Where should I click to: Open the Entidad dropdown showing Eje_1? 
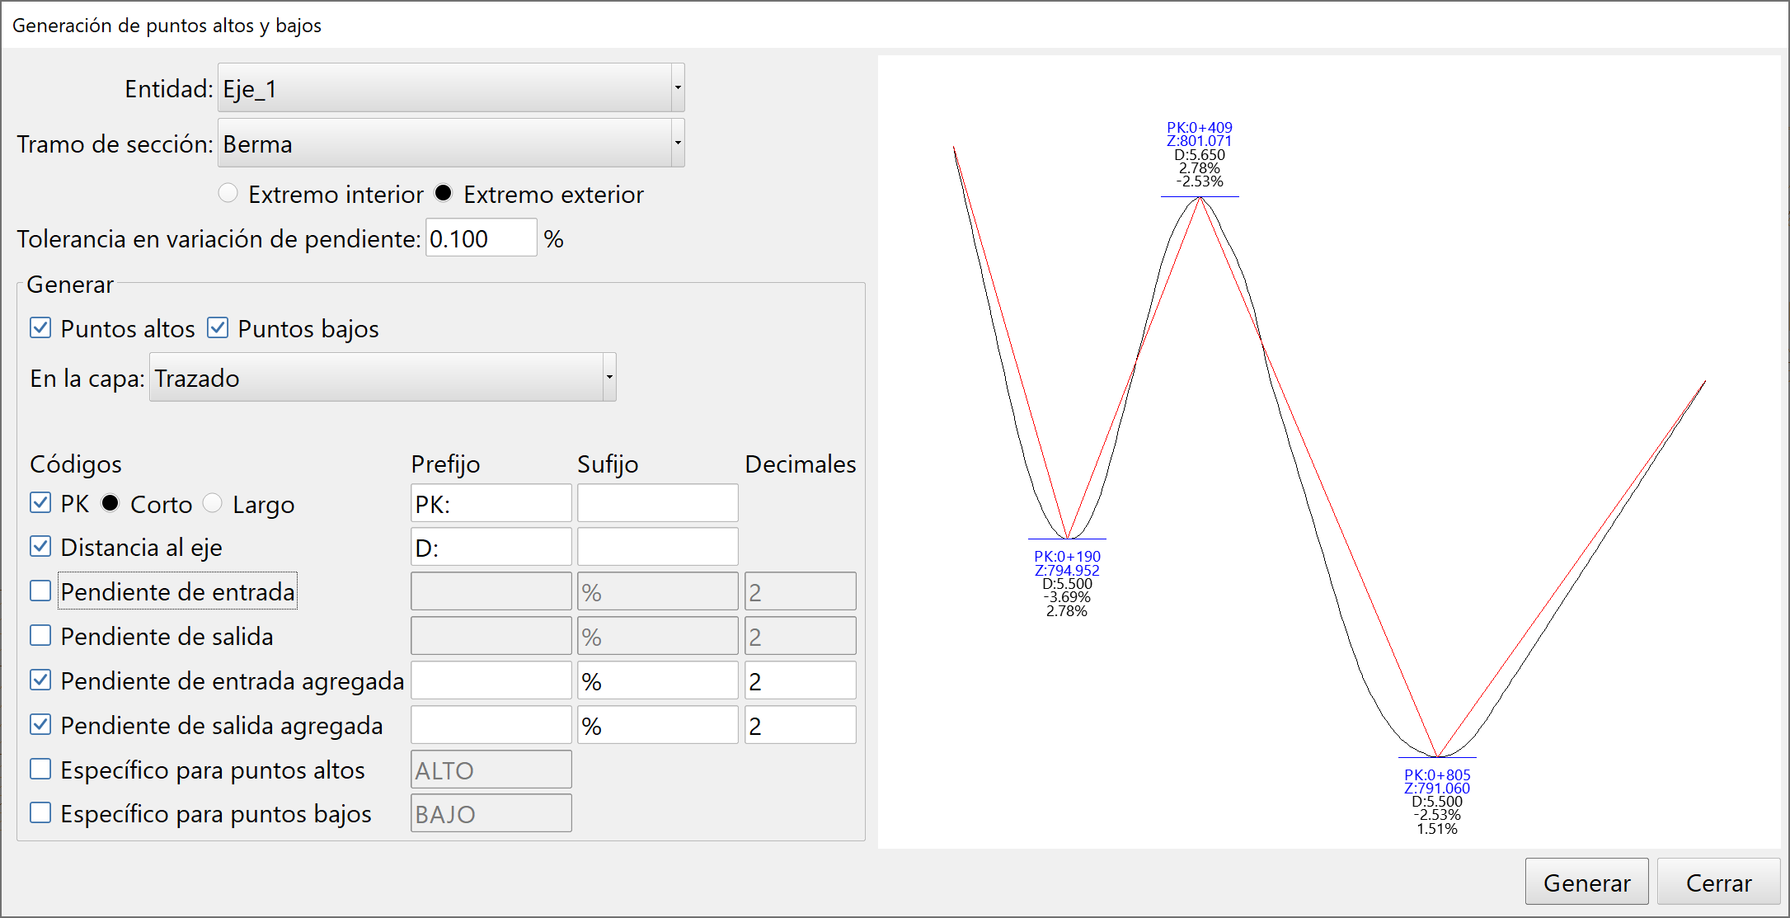(450, 88)
